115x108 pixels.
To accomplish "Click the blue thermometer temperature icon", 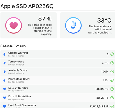I will click(x=73, y=25).
